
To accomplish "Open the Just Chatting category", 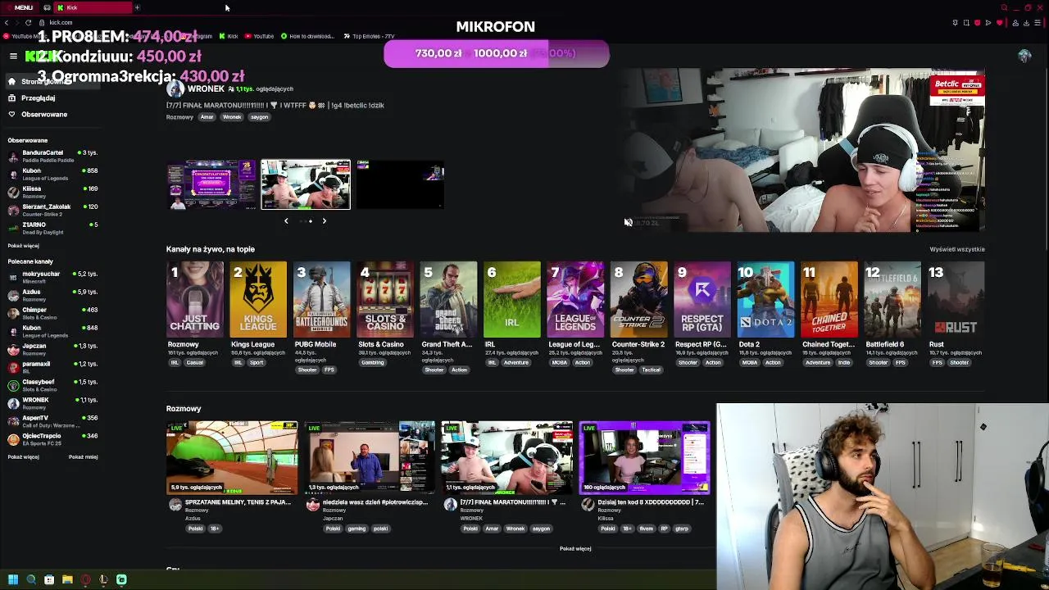I will pos(195,299).
